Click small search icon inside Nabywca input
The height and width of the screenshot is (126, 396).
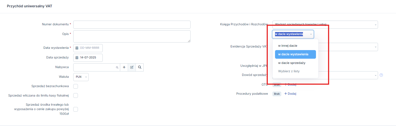117,67
